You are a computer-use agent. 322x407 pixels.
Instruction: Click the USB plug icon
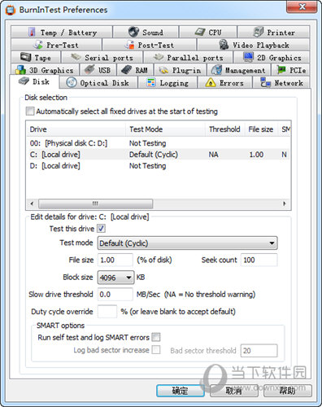(89, 70)
